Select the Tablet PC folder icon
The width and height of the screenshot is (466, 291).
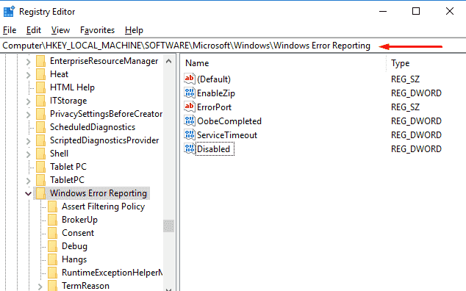point(40,167)
